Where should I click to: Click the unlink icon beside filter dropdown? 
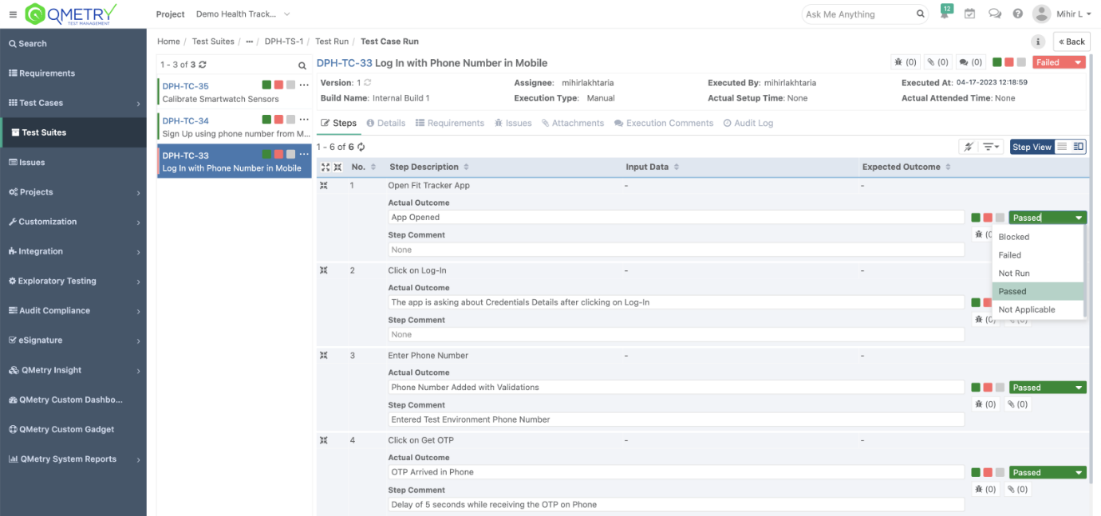[968, 147]
